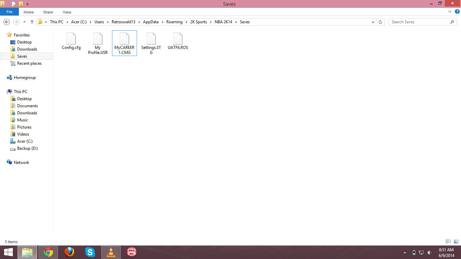Open Downloads under Favorites

point(27,49)
